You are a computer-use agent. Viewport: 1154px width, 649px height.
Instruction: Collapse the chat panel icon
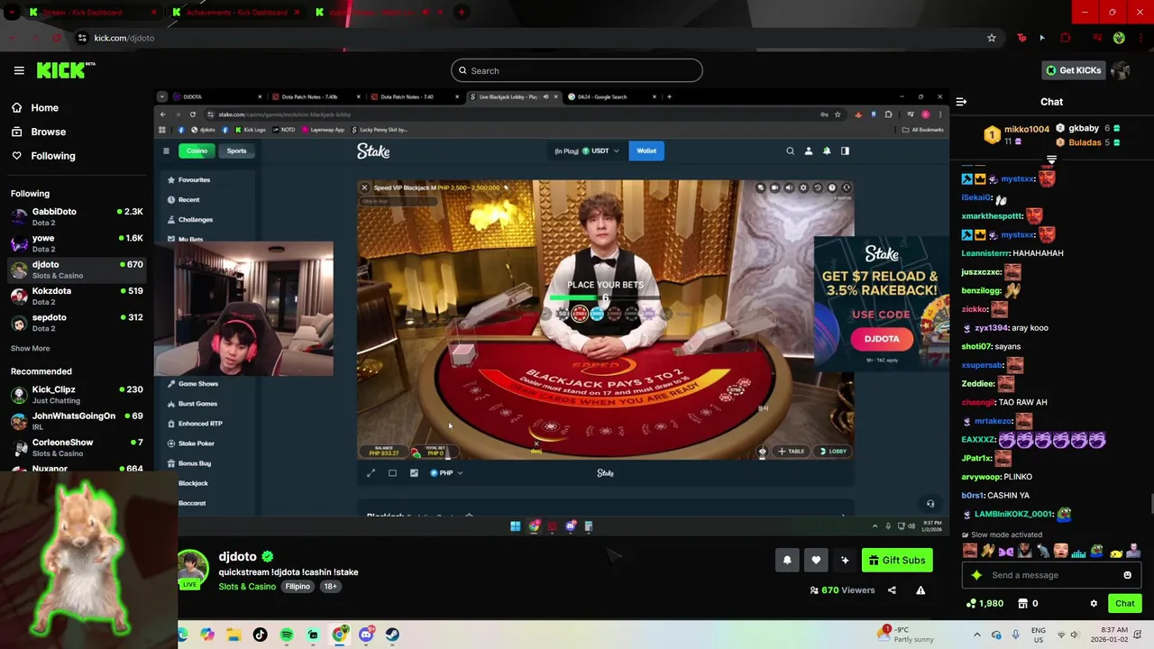(961, 102)
